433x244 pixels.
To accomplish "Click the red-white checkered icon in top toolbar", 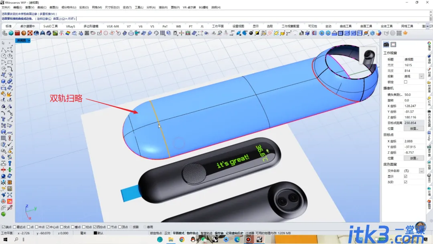I will [30, 33].
